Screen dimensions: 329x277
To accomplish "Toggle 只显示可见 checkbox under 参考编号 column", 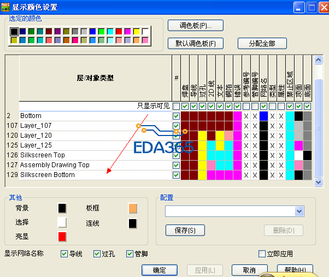I will [x=246, y=107].
